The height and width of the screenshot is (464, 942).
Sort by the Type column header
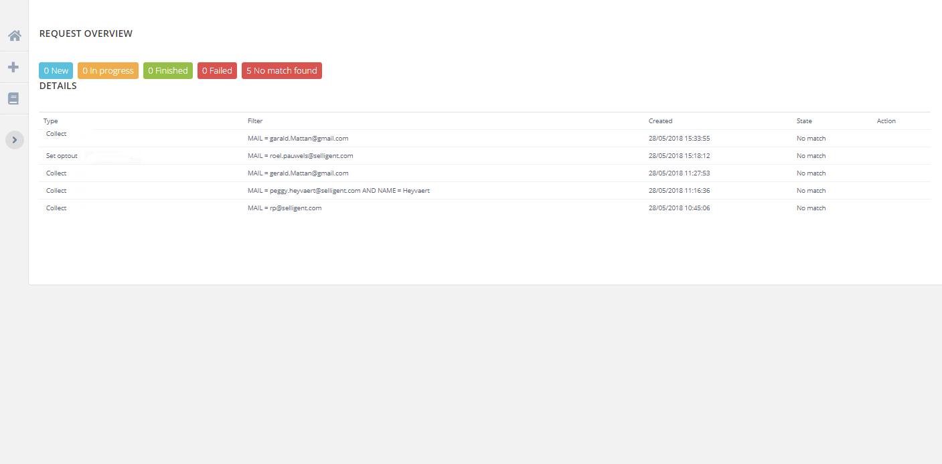51,121
